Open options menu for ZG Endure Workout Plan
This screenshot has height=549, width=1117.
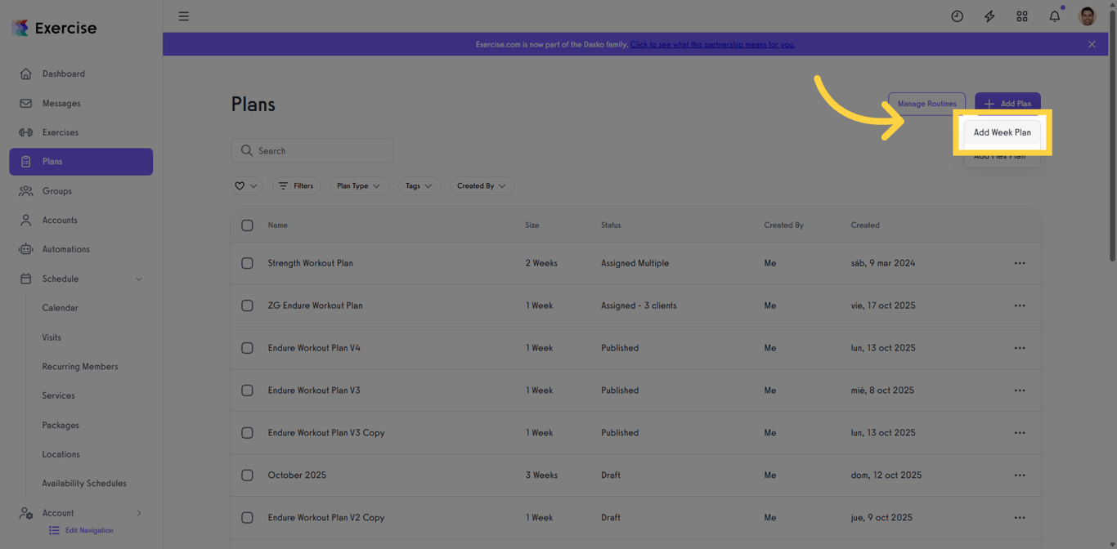1020,306
